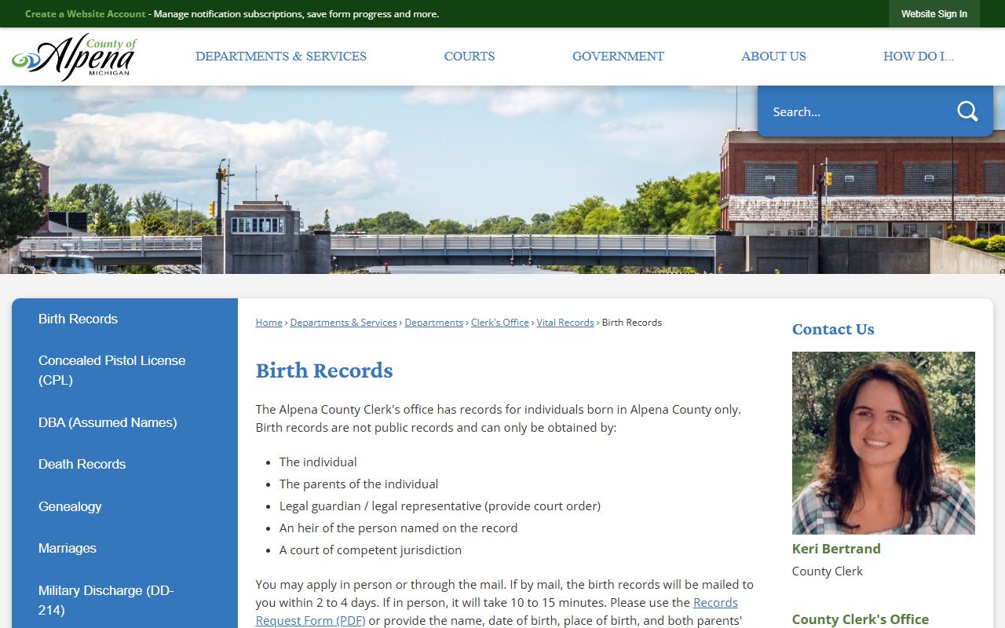Screen dimensions: 1005x628
Task: Open the Alpena County logo homepage
Action: point(75,57)
